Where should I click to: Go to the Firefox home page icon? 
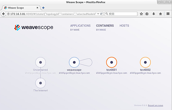161,14
